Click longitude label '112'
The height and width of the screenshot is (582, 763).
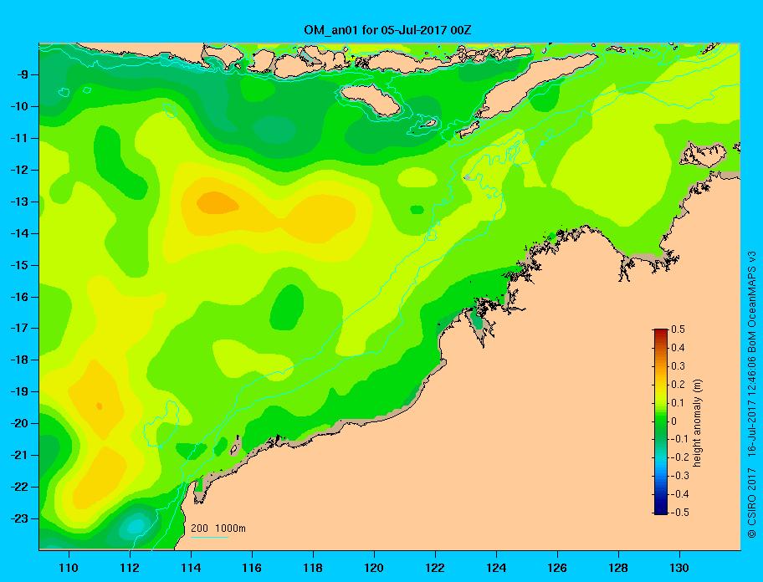[130, 568]
